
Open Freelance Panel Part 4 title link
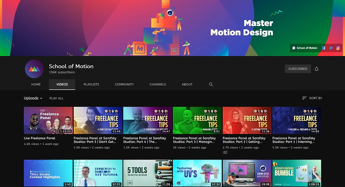[145, 140]
